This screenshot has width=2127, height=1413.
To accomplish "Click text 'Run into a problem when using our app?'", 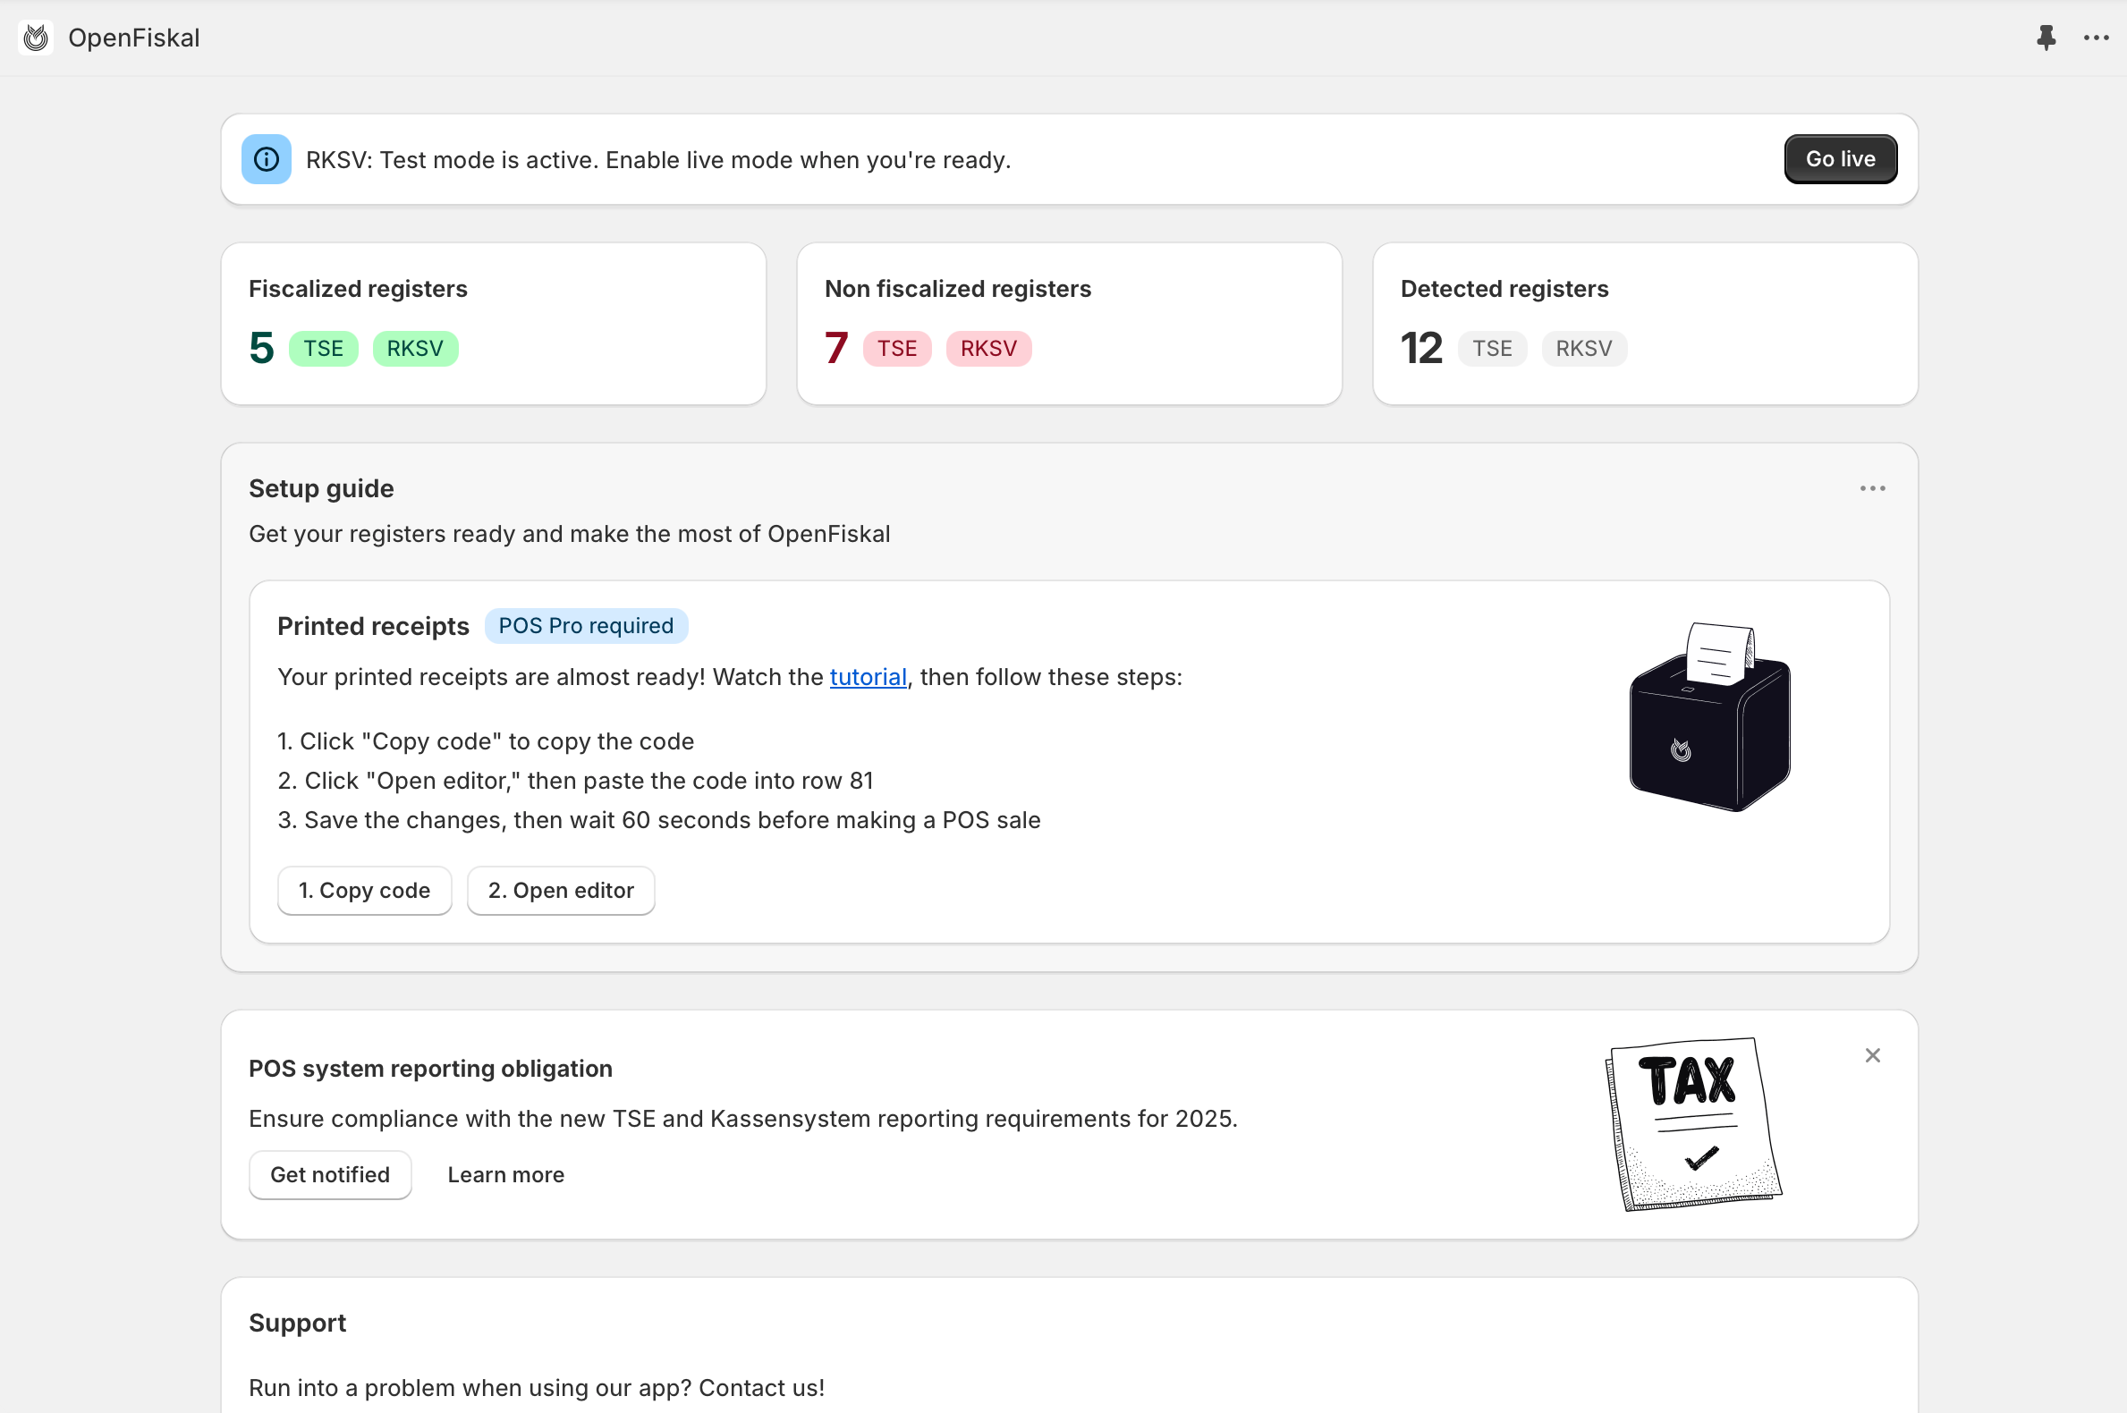I will (470, 1388).
